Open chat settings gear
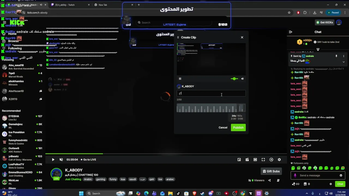Image resolution: width=349 pixels, height=196 pixels. pyautogui.click(x=331, y=184)
